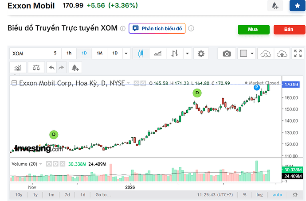Viewport: 306px width, 201px height.
Task: Remove Volume indicator with X icon
Action: coord(63,164)
